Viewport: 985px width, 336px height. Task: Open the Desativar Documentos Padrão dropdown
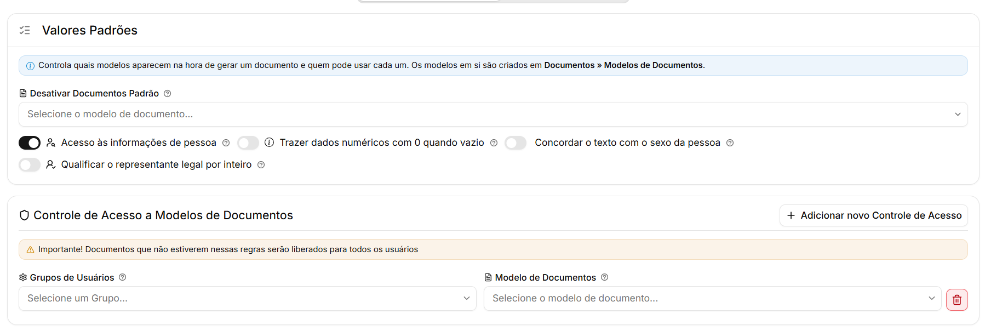493,115
